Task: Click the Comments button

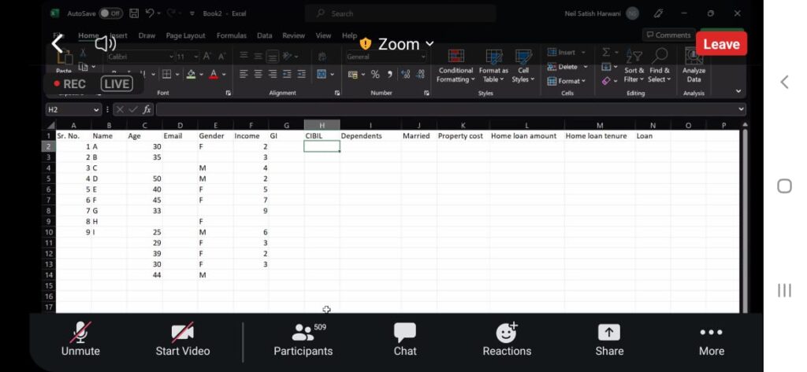Action: [x=668, y=35]
